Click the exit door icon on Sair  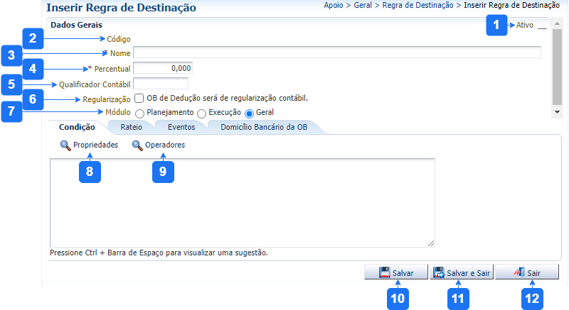click(519, 272)
